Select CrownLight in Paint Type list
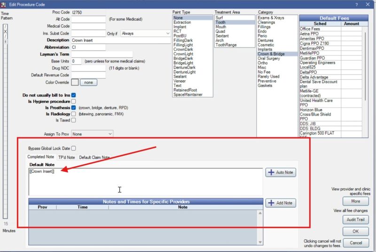The image size is (376, 252). [183, 54]
